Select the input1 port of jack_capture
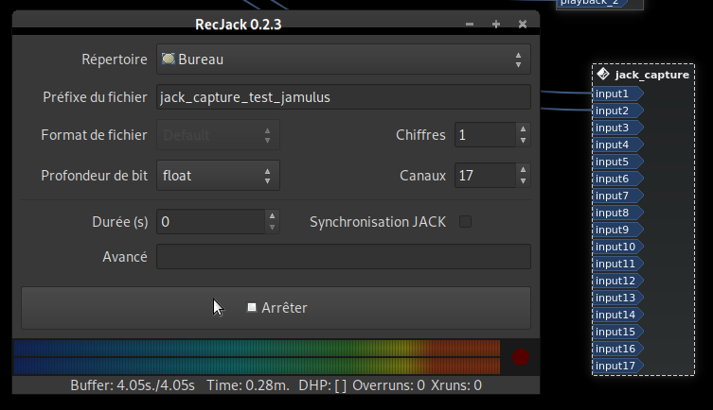713x410 pixels. coord(618,94)
